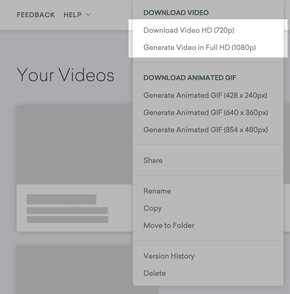Expand the HELP dropdown menu
This screenshot has height=294, width=290.
point(77,15)
